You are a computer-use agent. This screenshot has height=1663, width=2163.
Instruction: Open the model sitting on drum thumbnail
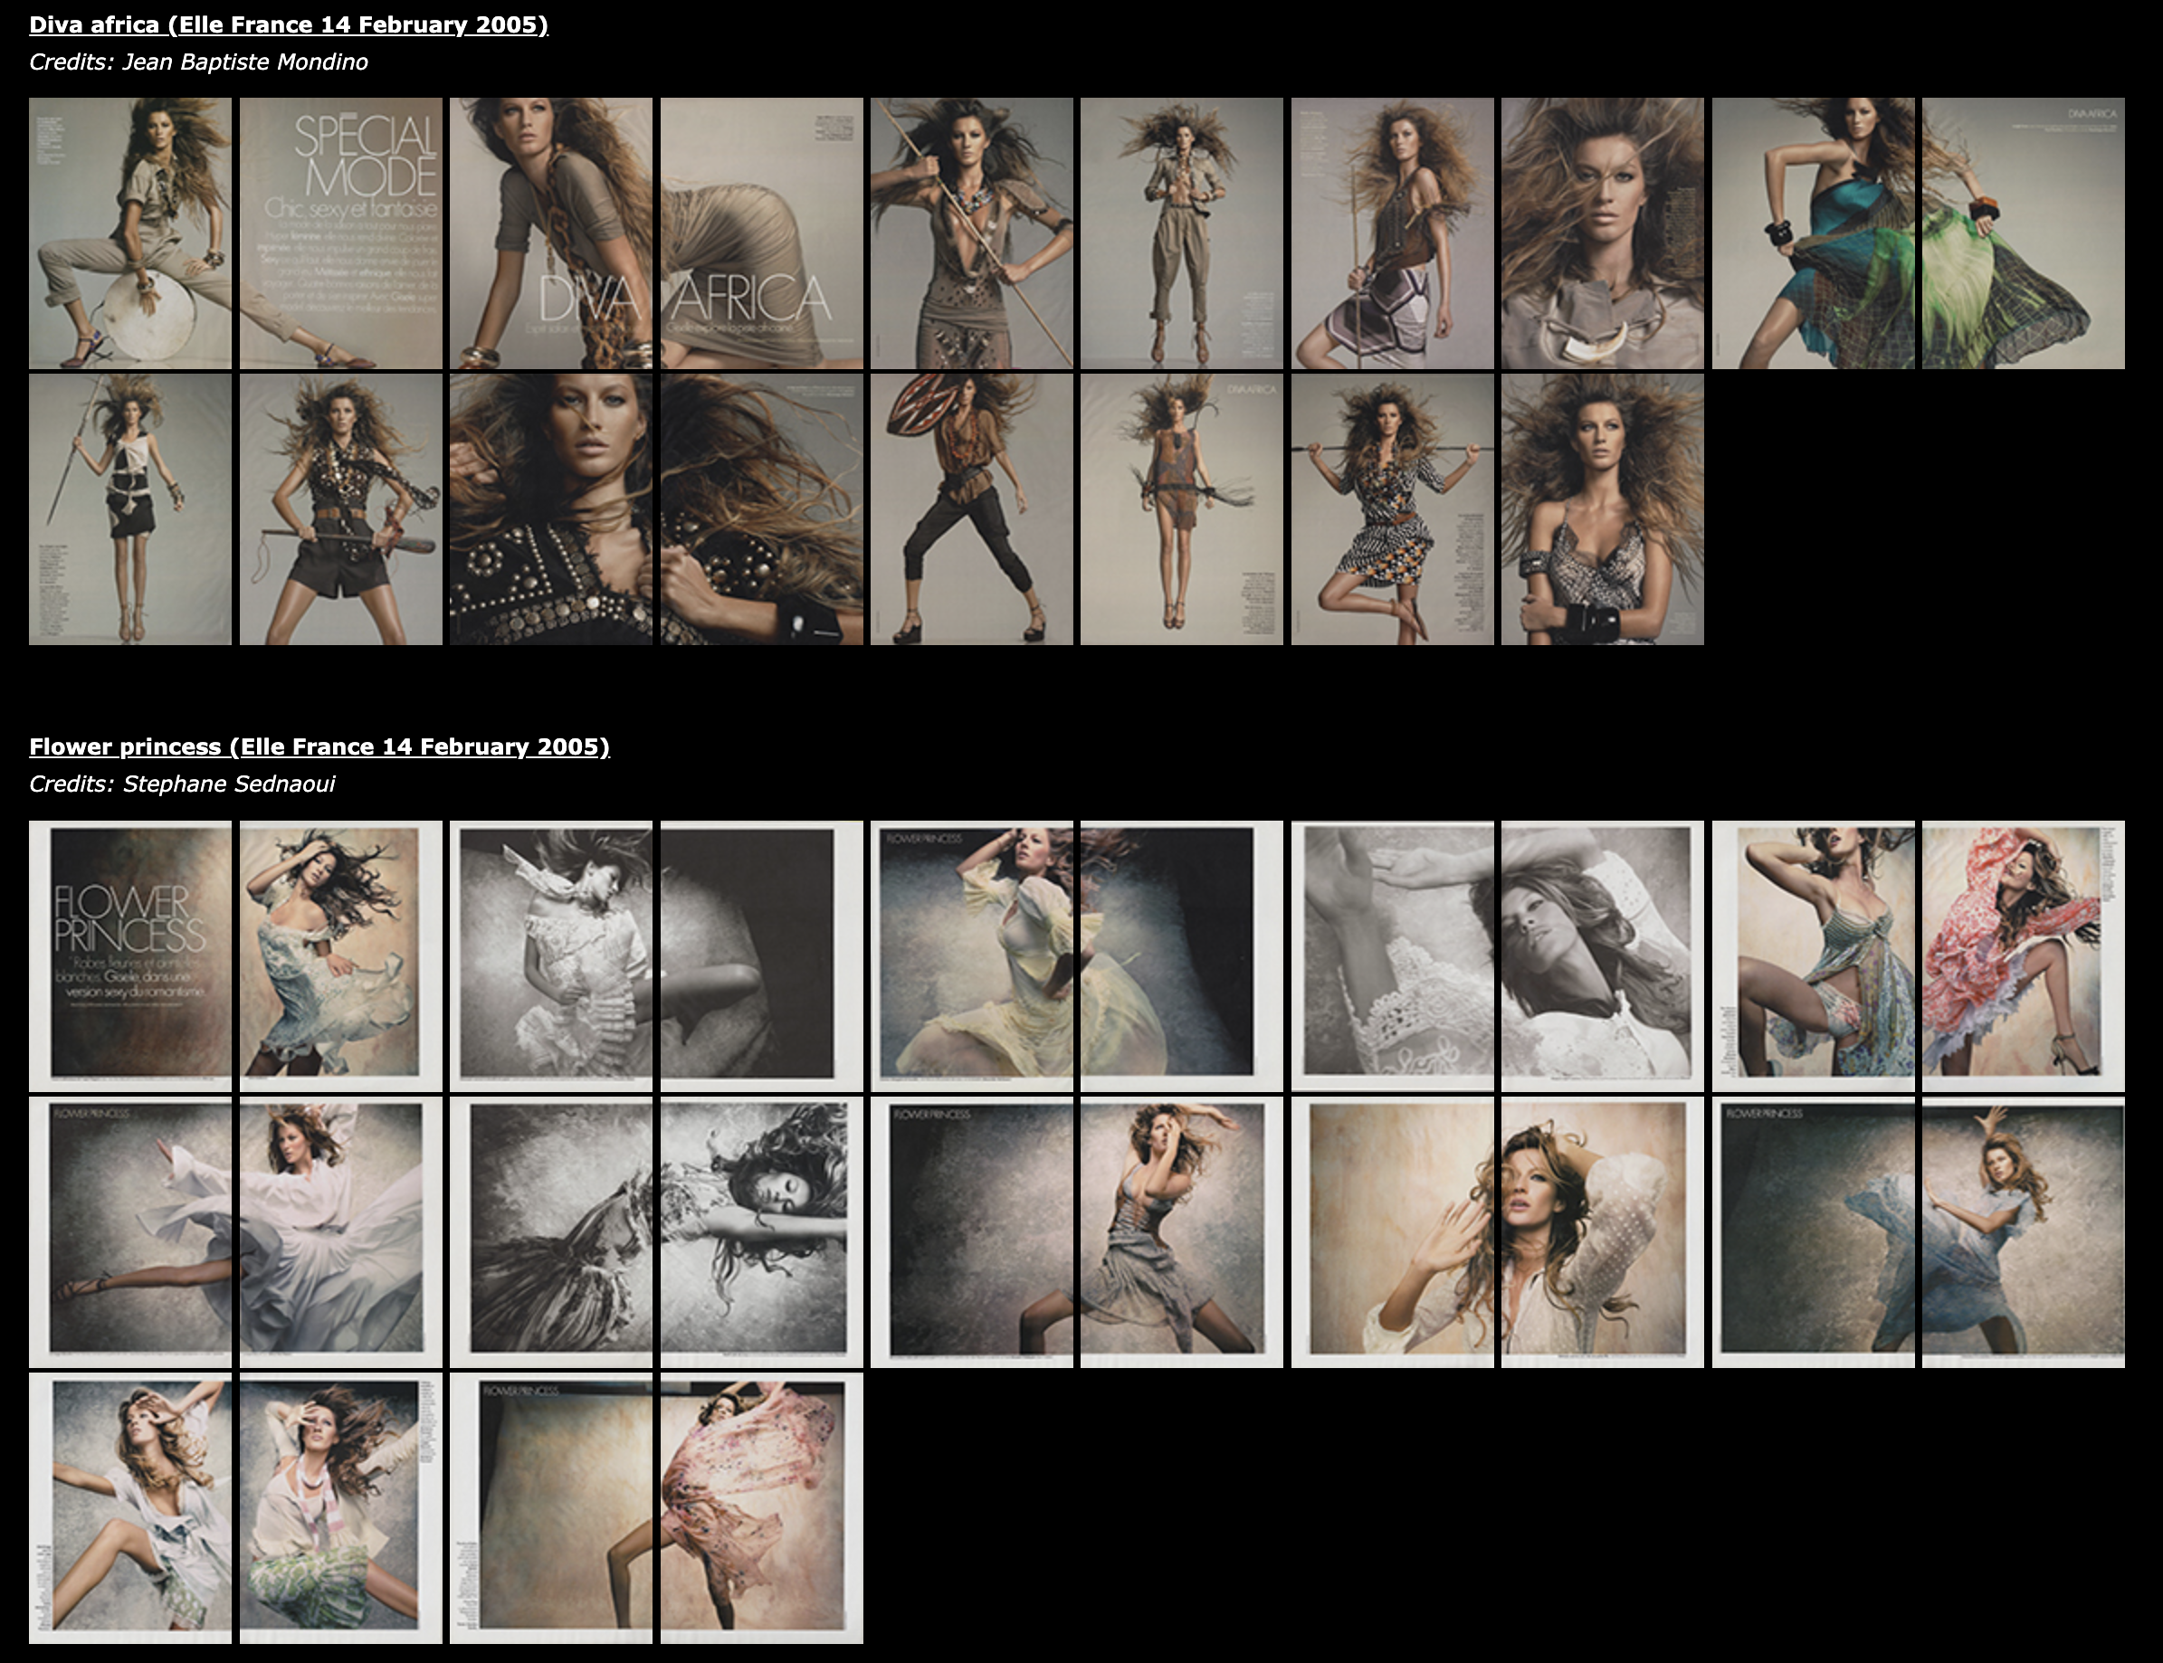(x=129, y=233)
